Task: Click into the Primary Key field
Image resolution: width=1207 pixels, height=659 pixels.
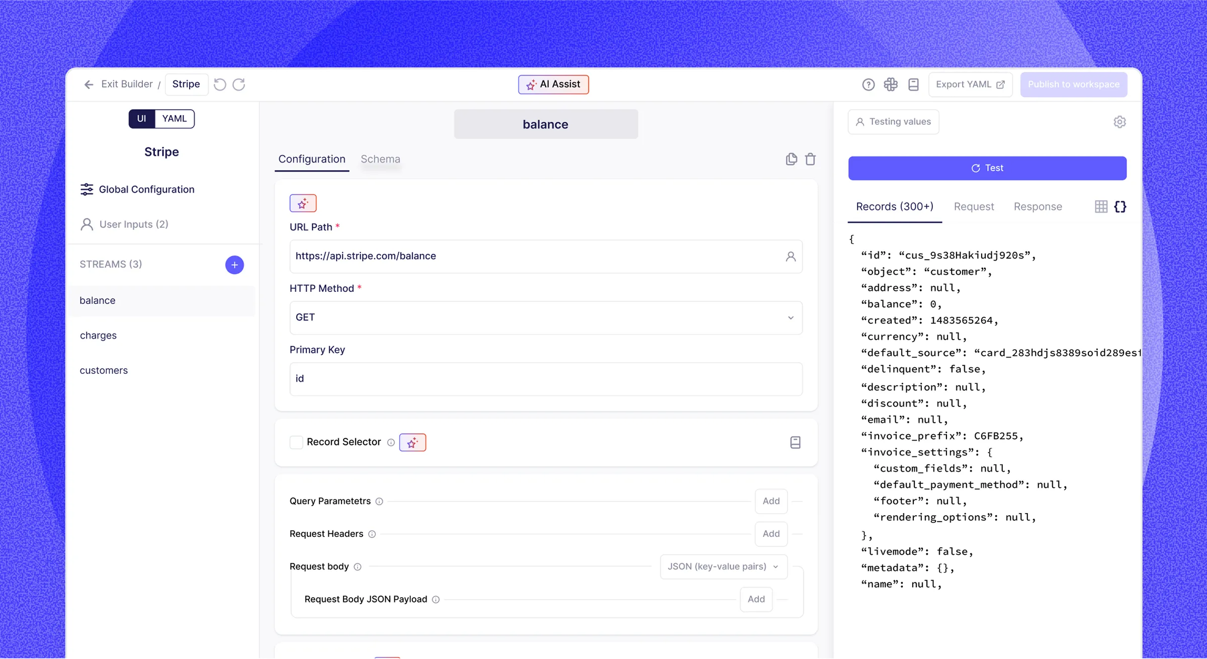Action: pyautogui.click(x=546, y=379)
